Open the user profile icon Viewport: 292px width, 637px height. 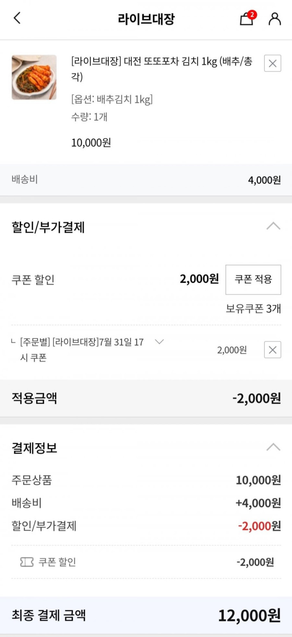point(275,19)
